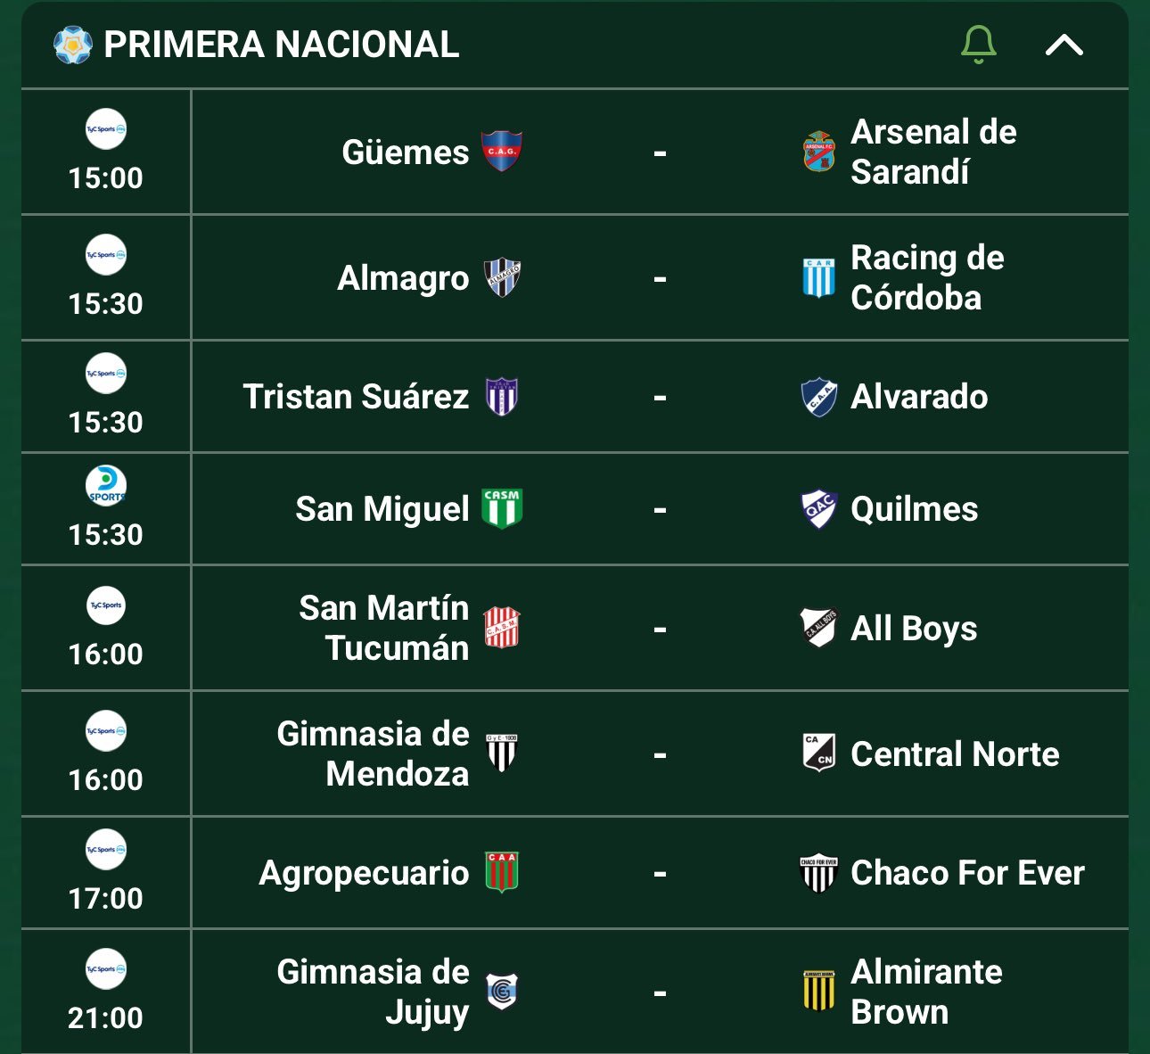
Task: Tap the San Miguel CASM crest
Action: point(502,509)
